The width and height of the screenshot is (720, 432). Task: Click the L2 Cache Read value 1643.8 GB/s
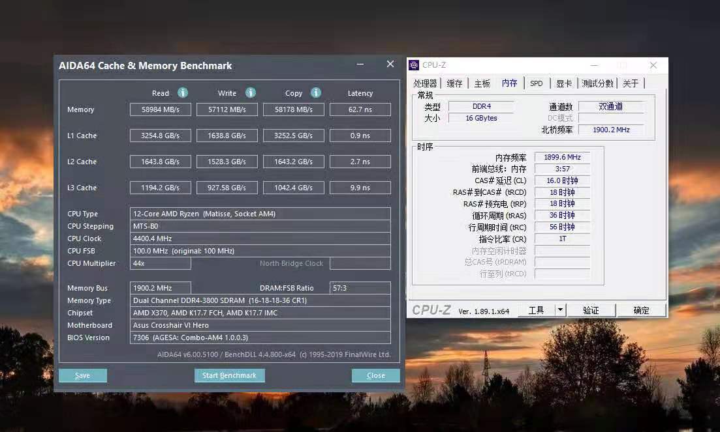point(161,162)
